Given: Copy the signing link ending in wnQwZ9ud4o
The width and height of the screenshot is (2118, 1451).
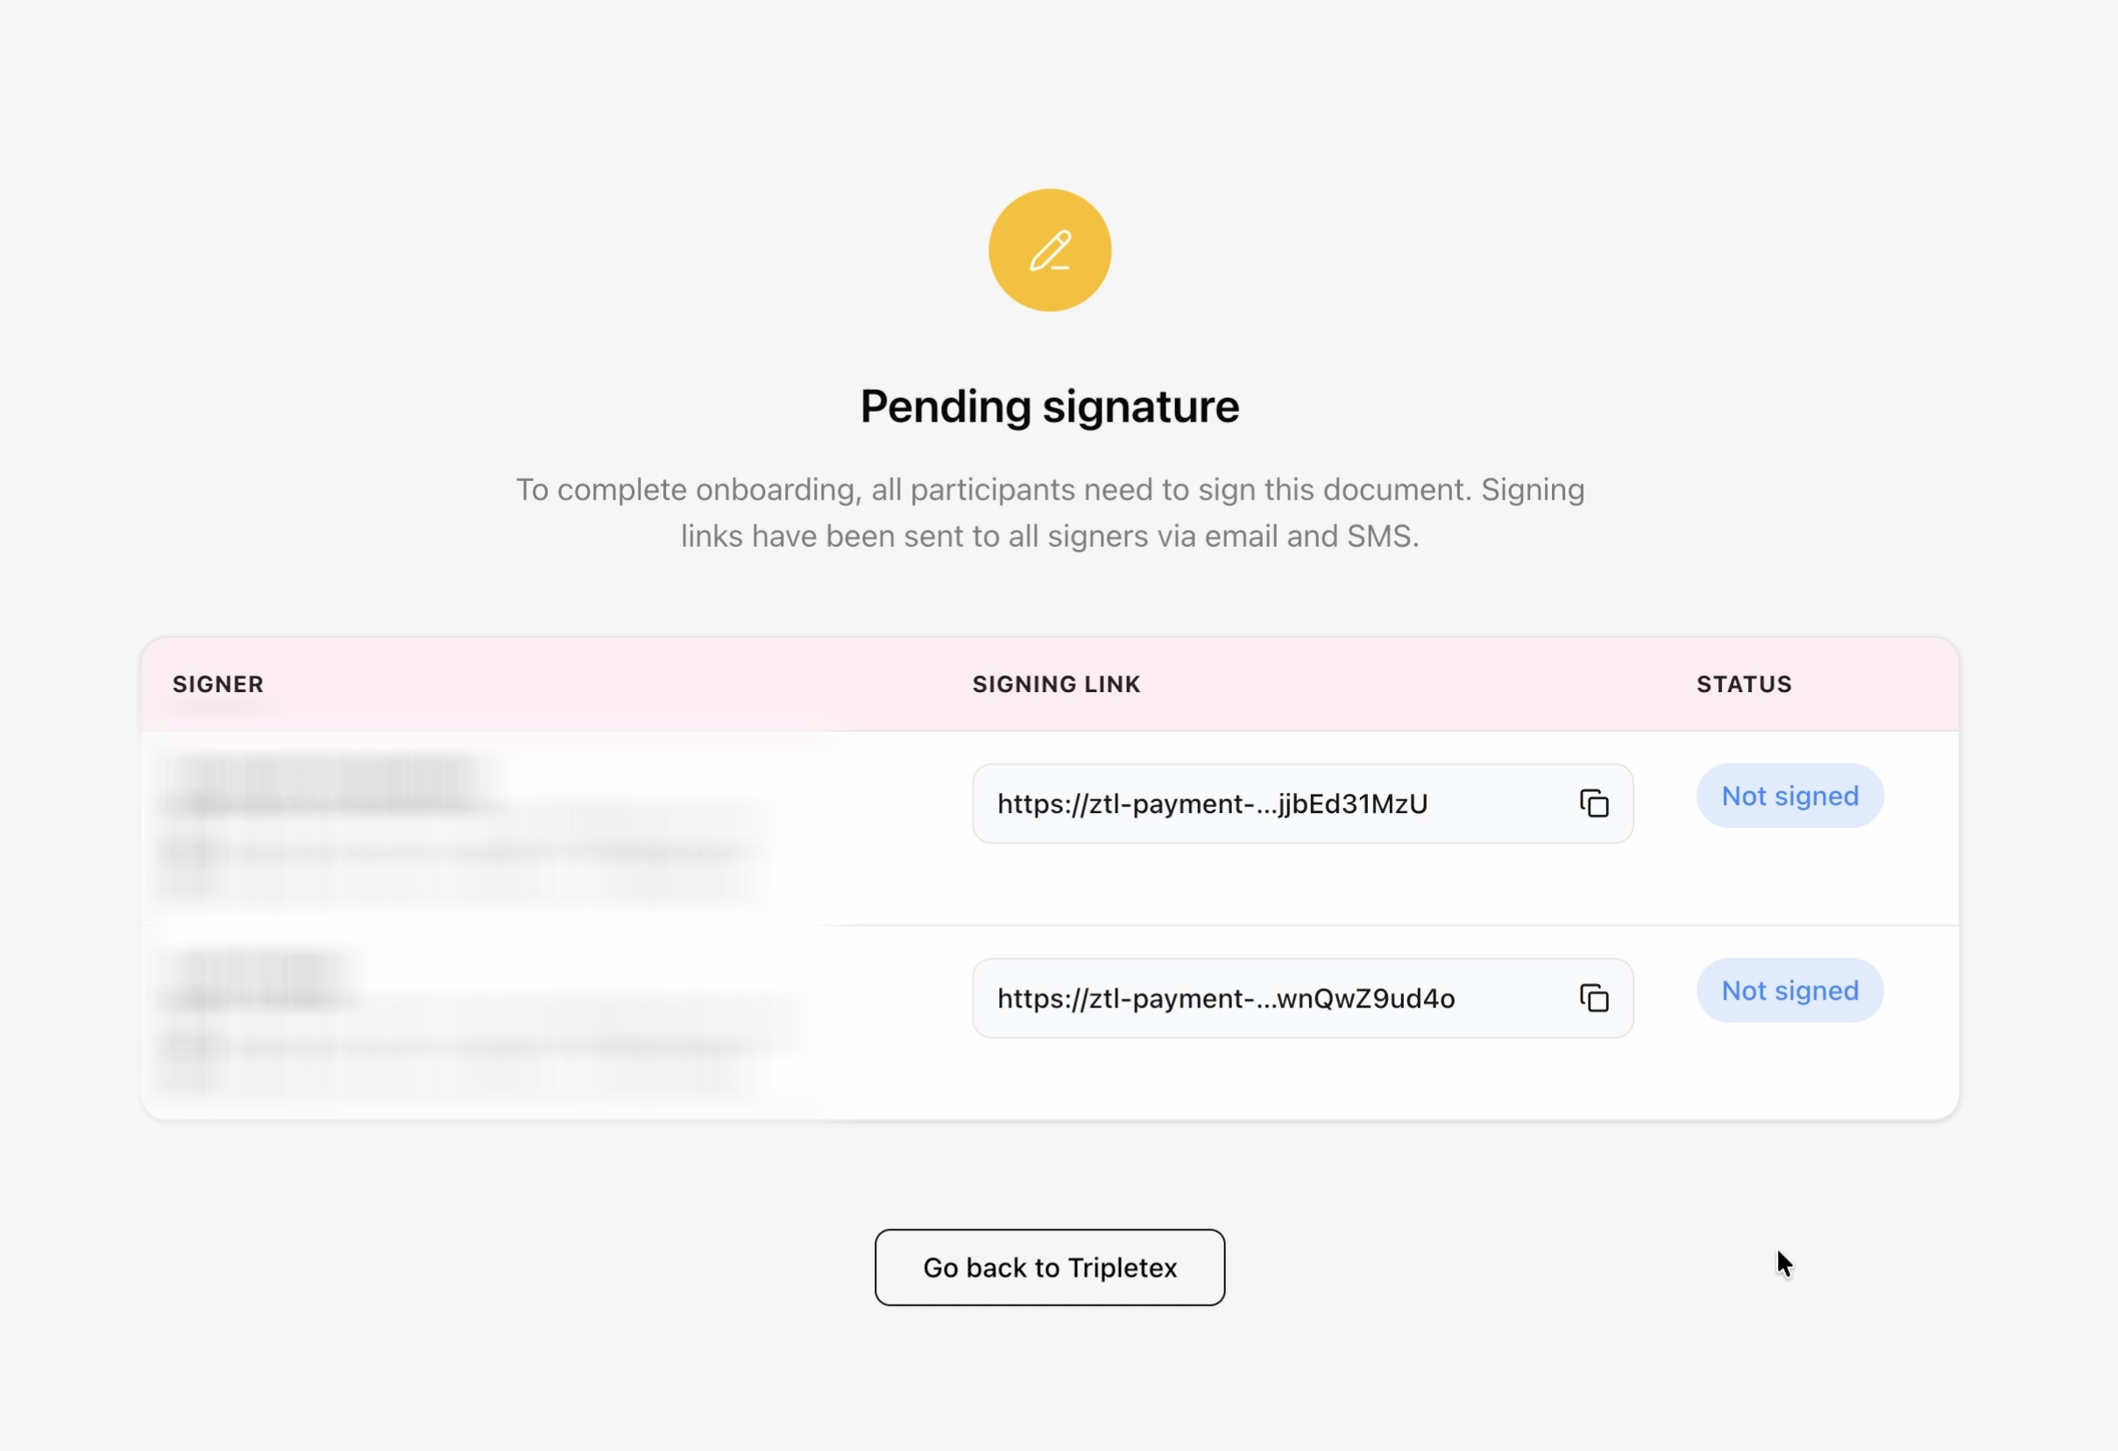Looking at the screenshot, I should click(x=1594, y=998).
